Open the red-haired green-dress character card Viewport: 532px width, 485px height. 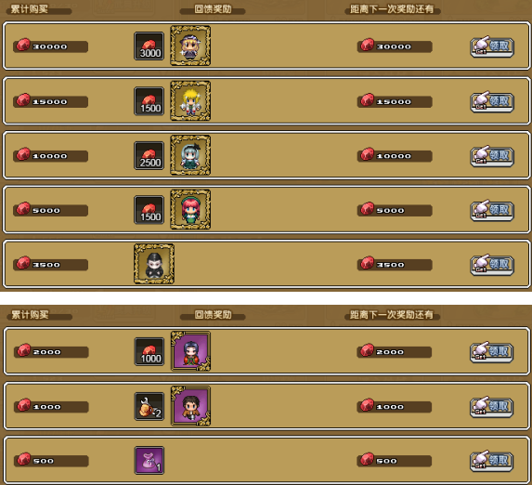coord(190,209)
